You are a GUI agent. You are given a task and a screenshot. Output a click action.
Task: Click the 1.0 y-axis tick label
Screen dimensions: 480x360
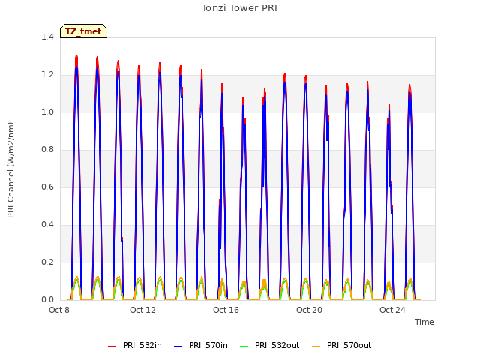(x=47, y=112)
